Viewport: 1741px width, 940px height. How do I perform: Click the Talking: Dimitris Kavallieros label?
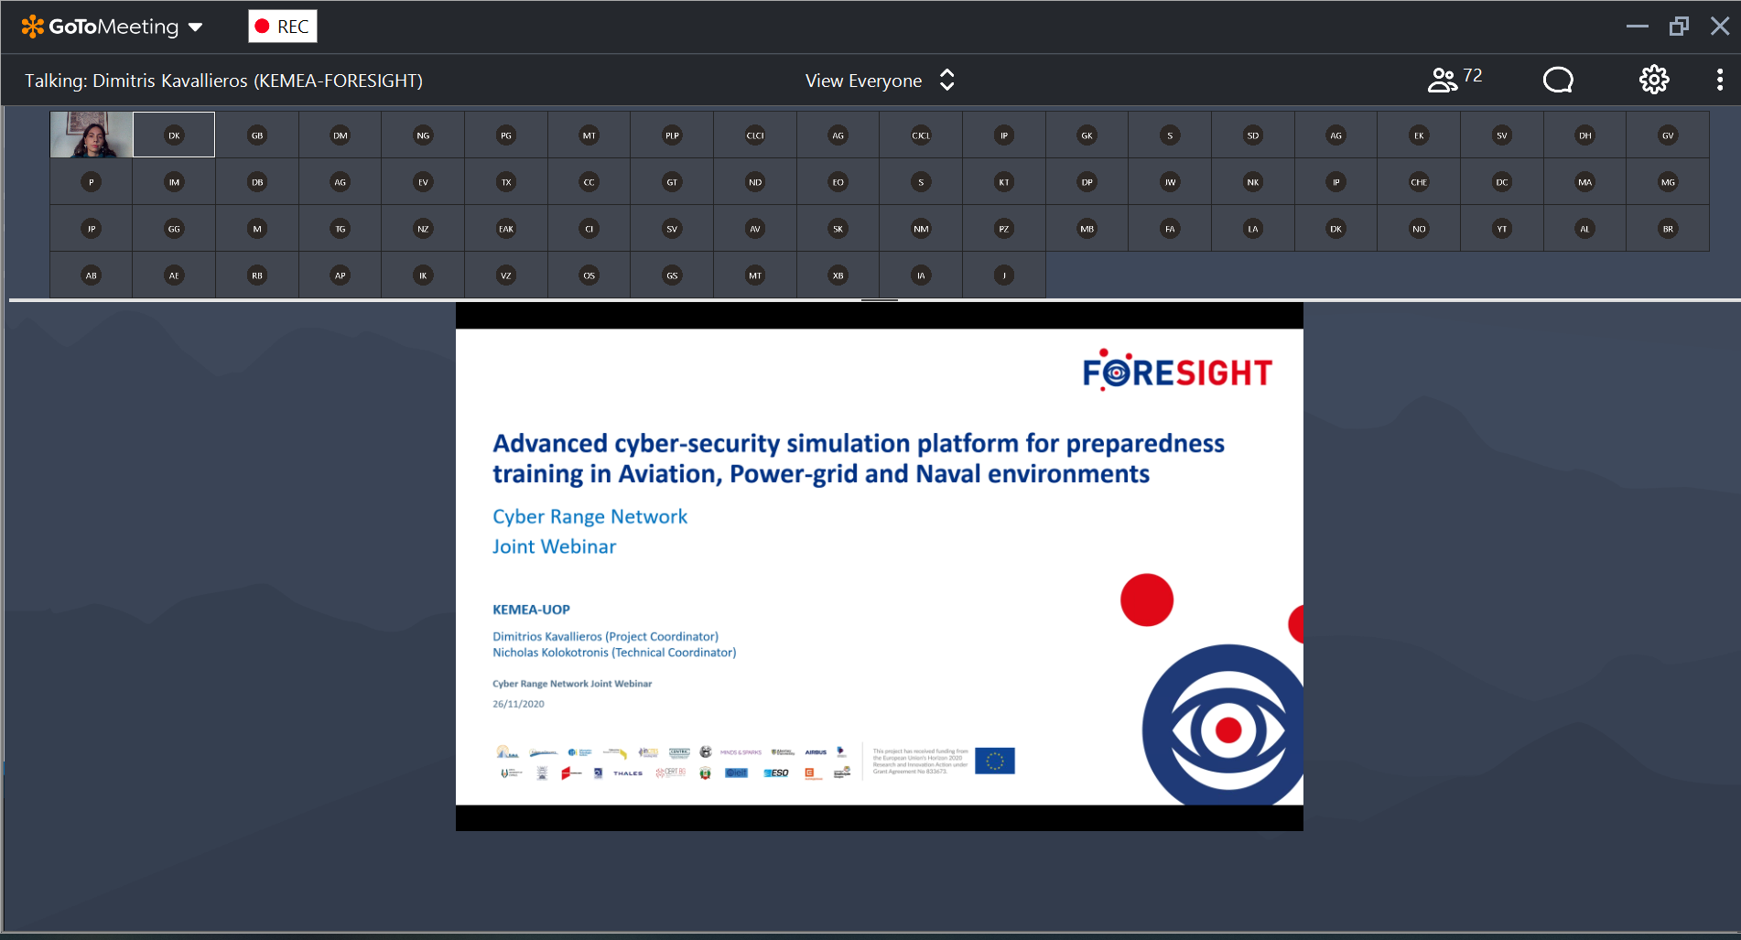click(223, 81)
